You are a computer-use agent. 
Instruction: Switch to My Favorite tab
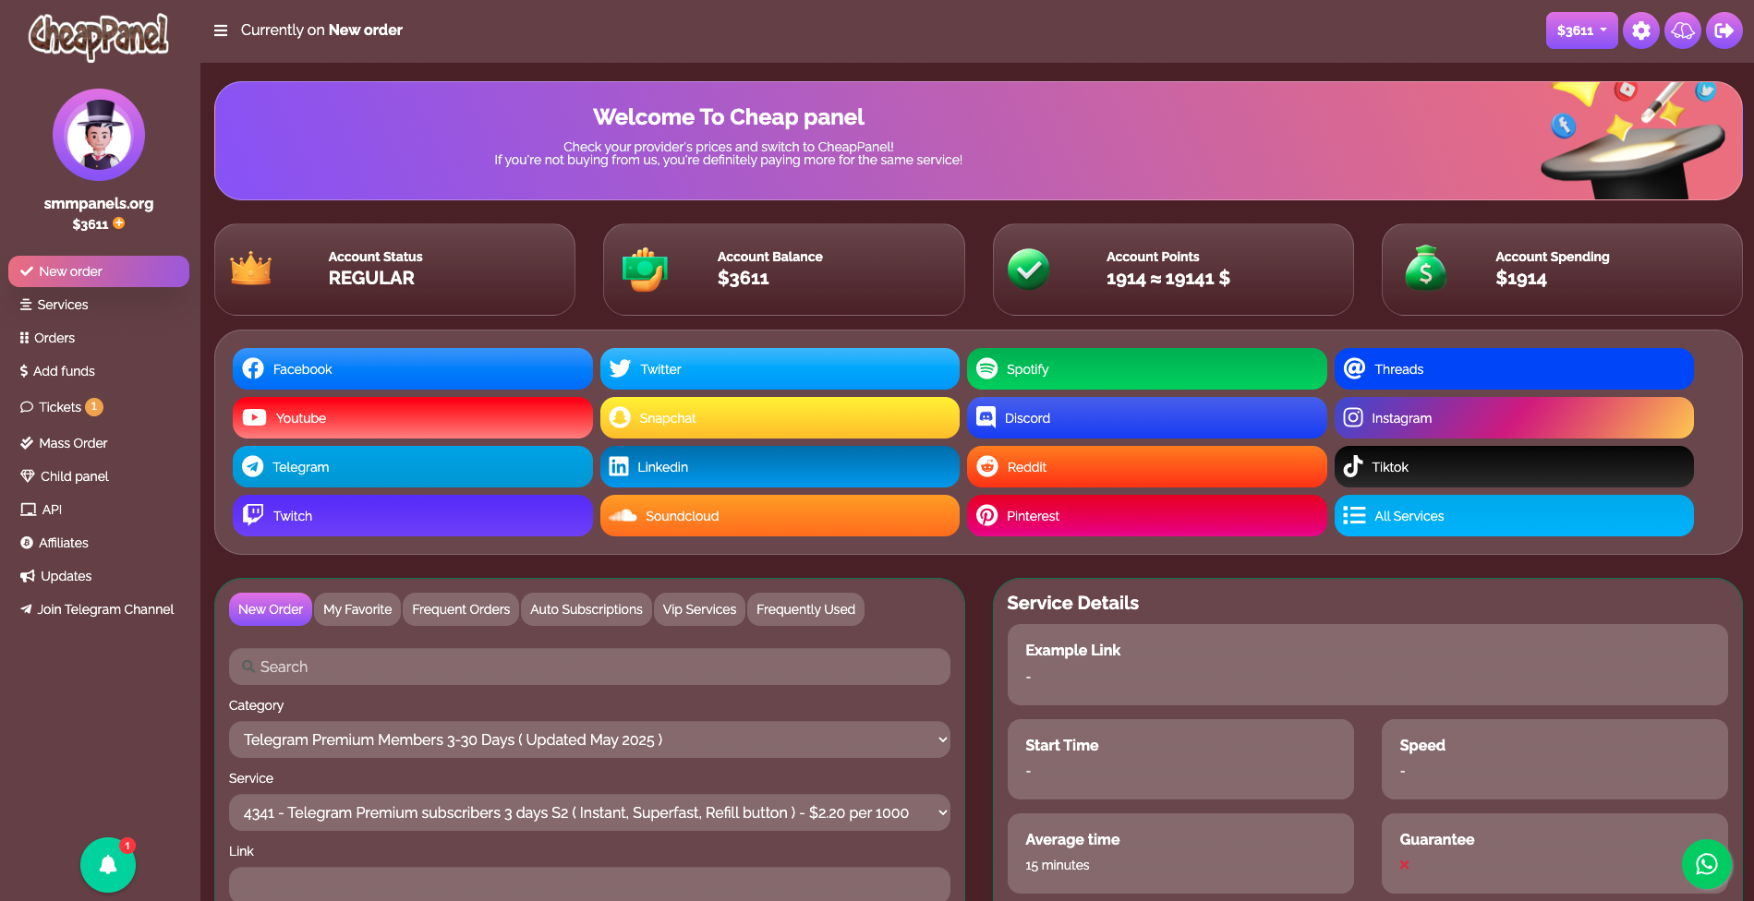tap(357, 609)
